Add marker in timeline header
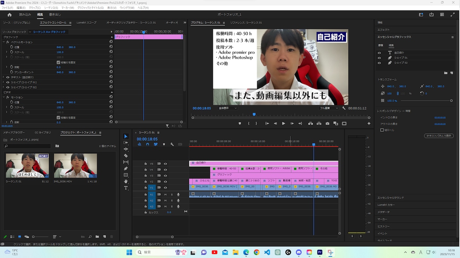Viewport: 460px width, 258px height. [164, 144]
